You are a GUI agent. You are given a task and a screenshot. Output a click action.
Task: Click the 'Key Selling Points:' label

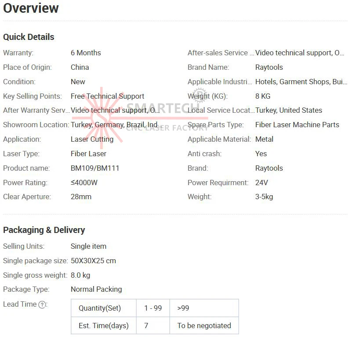(x=33, y=96)
